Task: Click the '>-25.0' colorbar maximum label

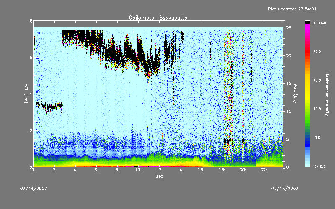Action: (320, 23)
